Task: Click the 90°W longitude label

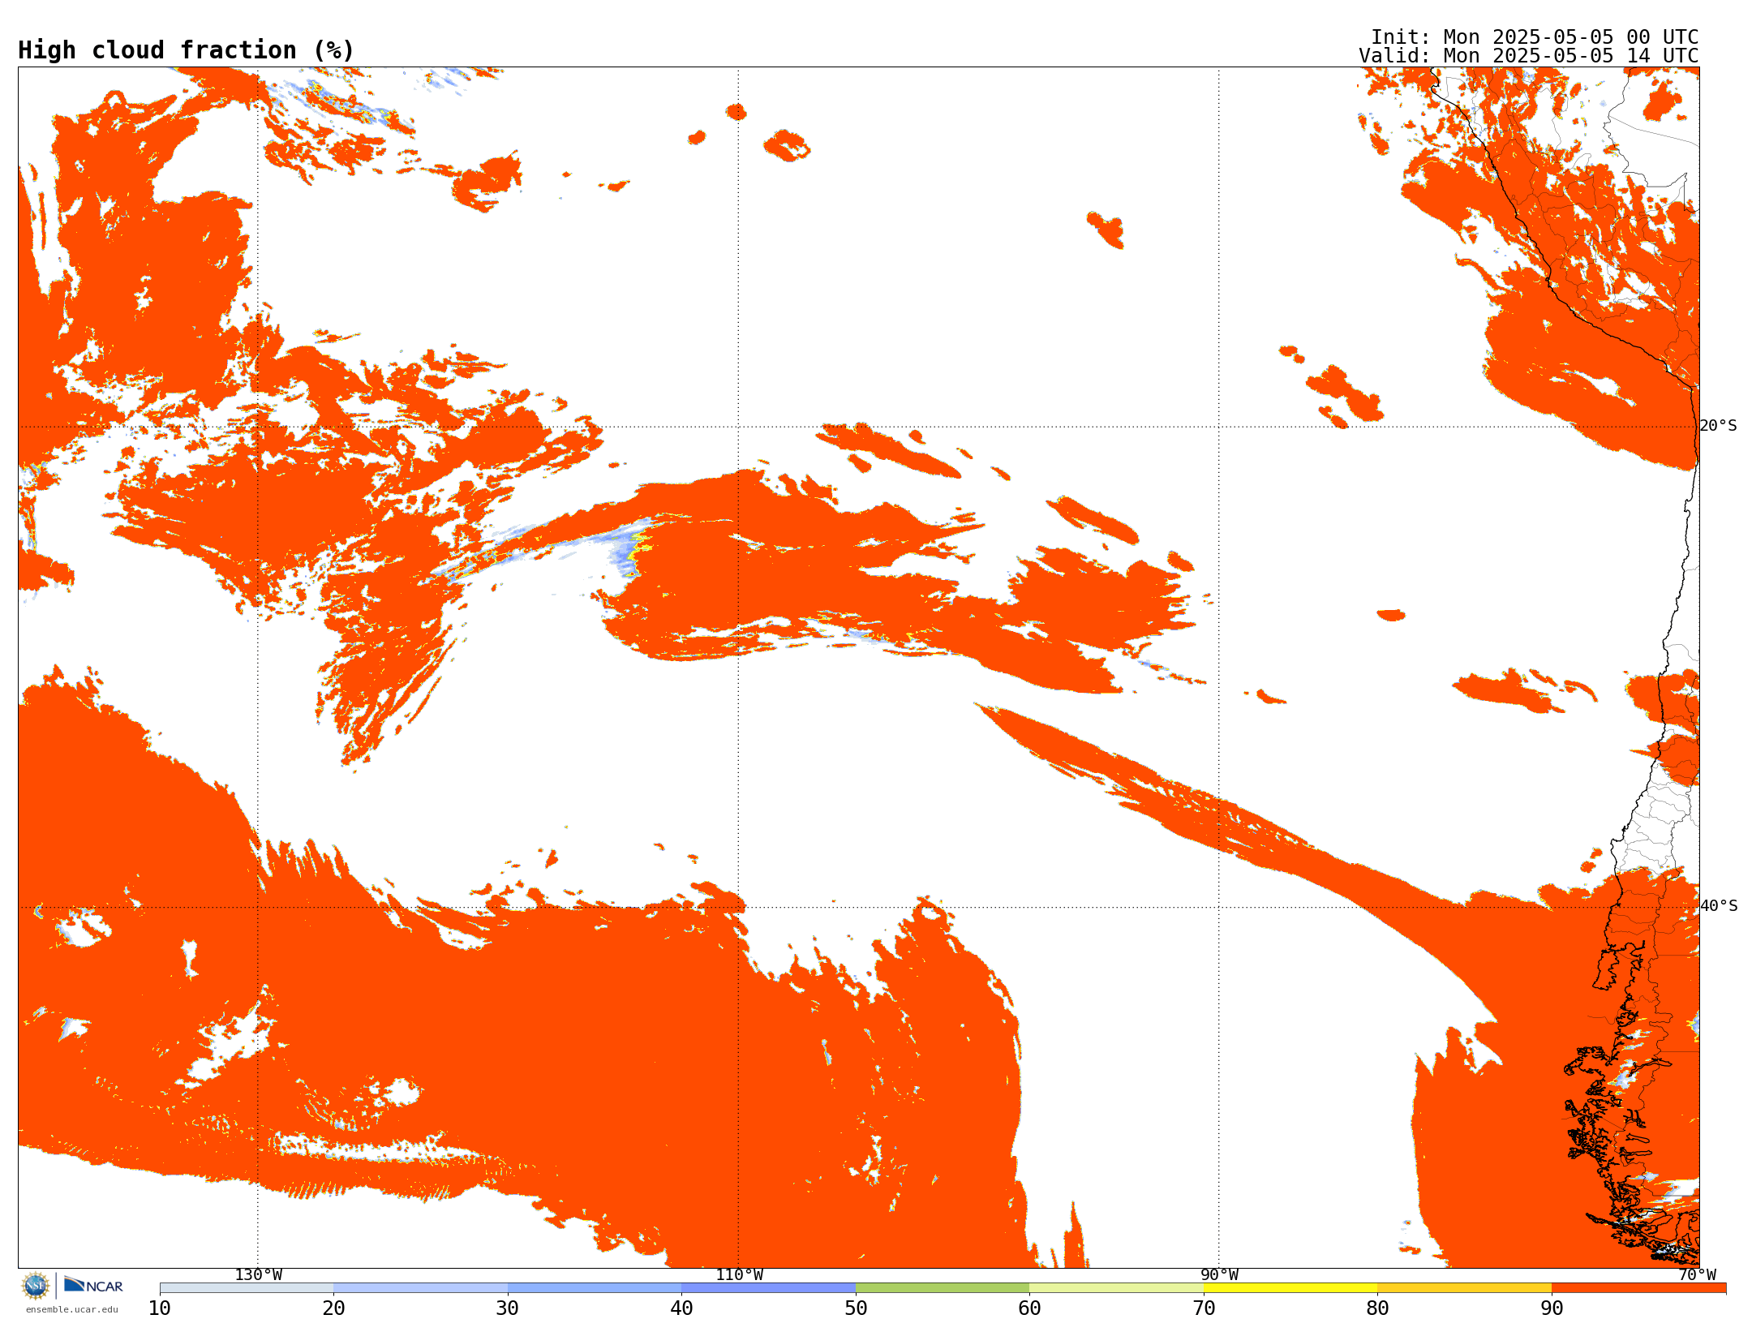Action: point(1219,1274)
